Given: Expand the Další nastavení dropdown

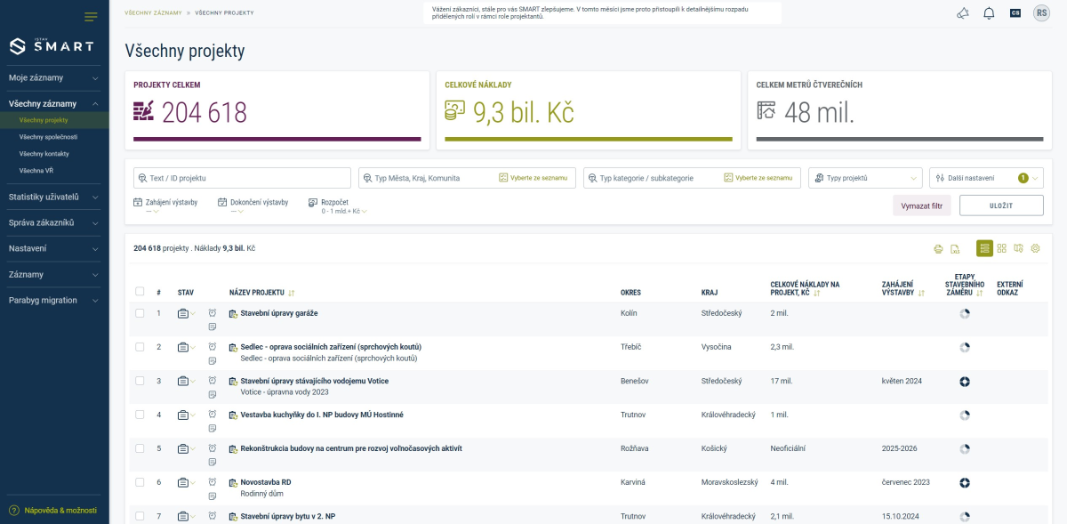Looking at the screenshot, I should pos(984,178).
